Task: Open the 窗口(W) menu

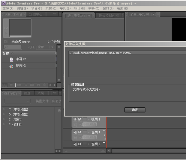Action: [108, 8]
